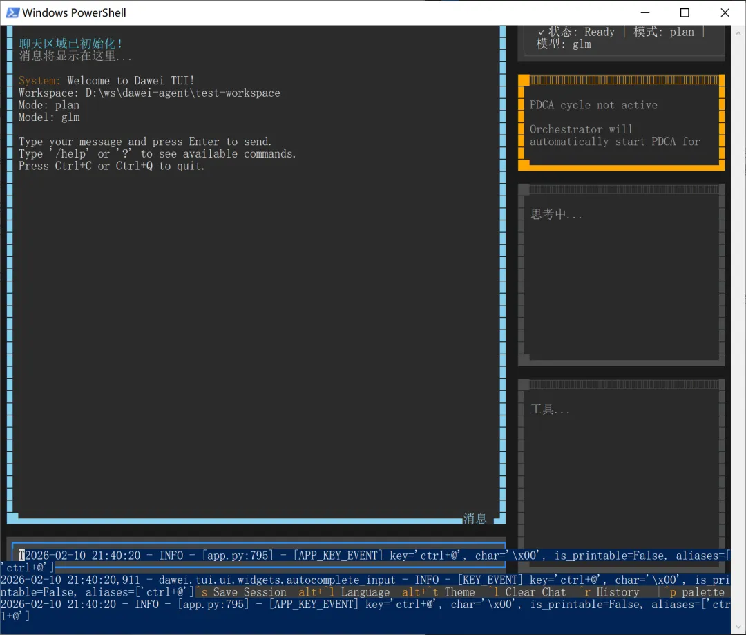Click the 聊天区域已初始化! heading line
Screen dimensions: 746x635
click(70, 44)
